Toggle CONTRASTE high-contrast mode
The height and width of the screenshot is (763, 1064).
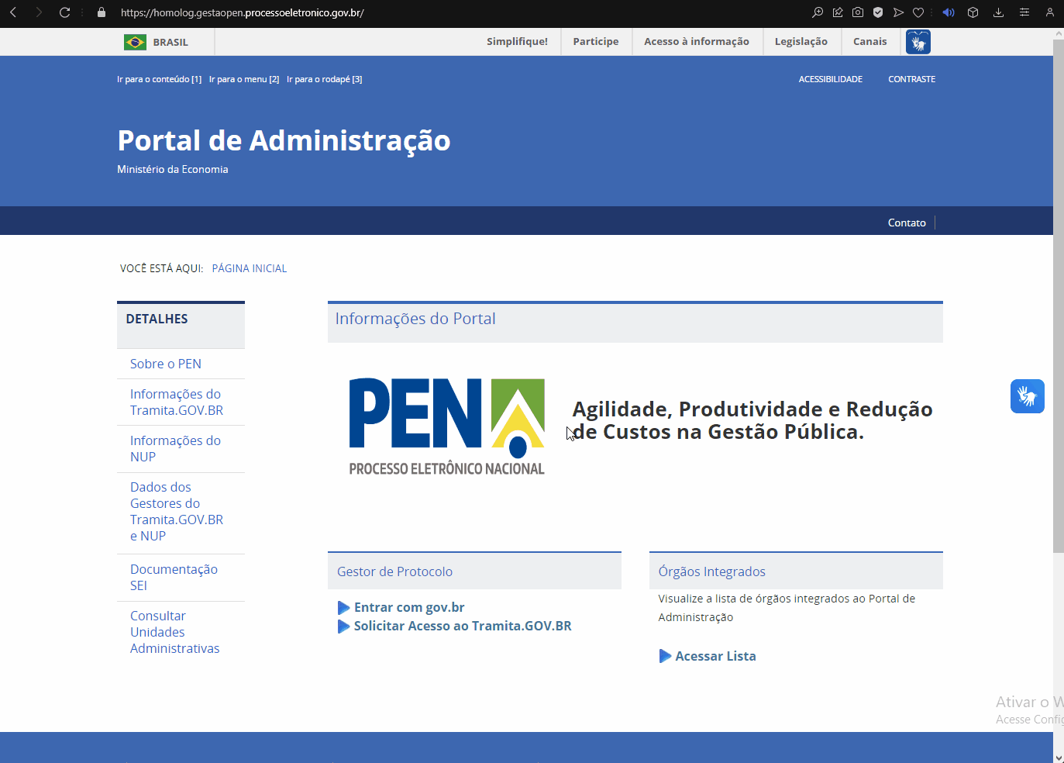[912, 79]
